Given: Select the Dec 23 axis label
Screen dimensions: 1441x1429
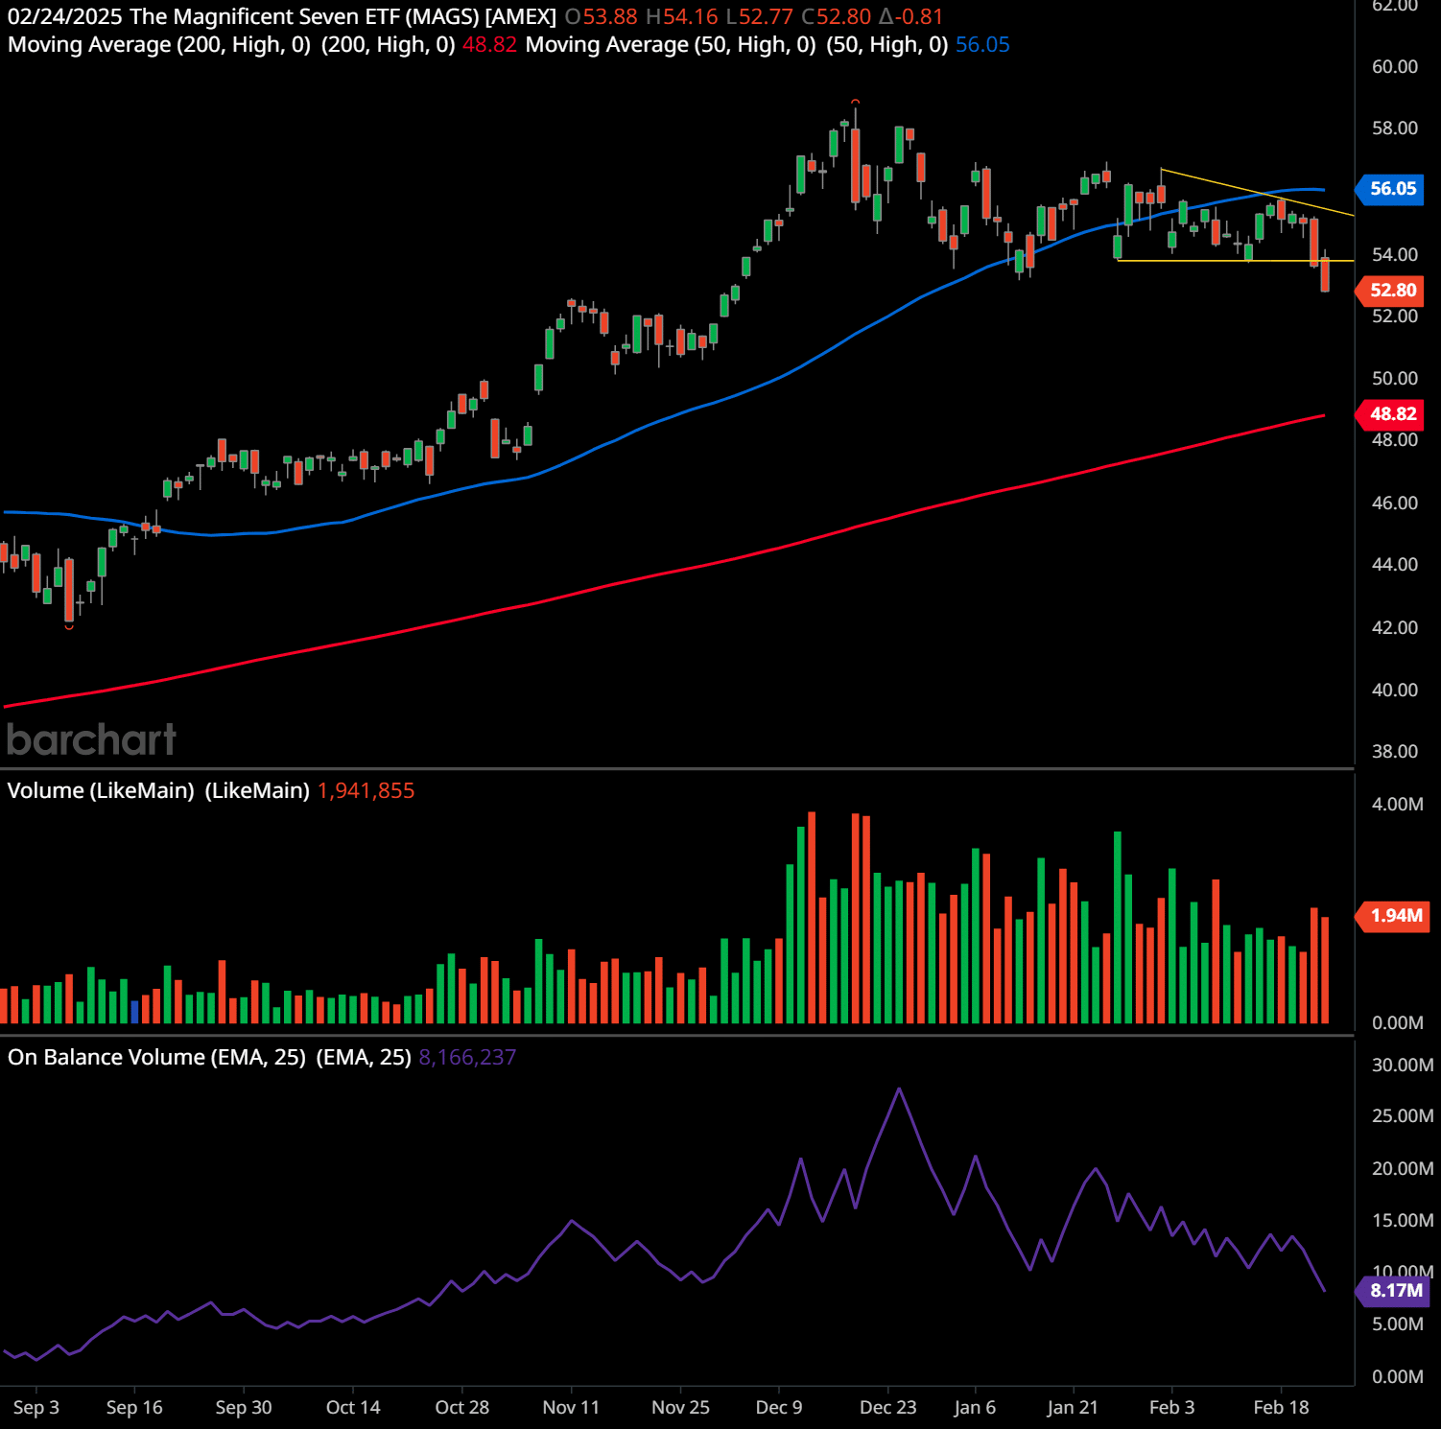Looking at the screenshot, I should pyautogui.click(x=887, y=1407).
